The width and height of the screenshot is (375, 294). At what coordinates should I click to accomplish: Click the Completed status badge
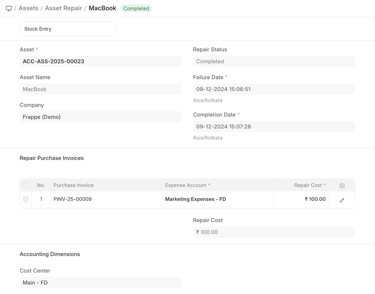[136, 8]
